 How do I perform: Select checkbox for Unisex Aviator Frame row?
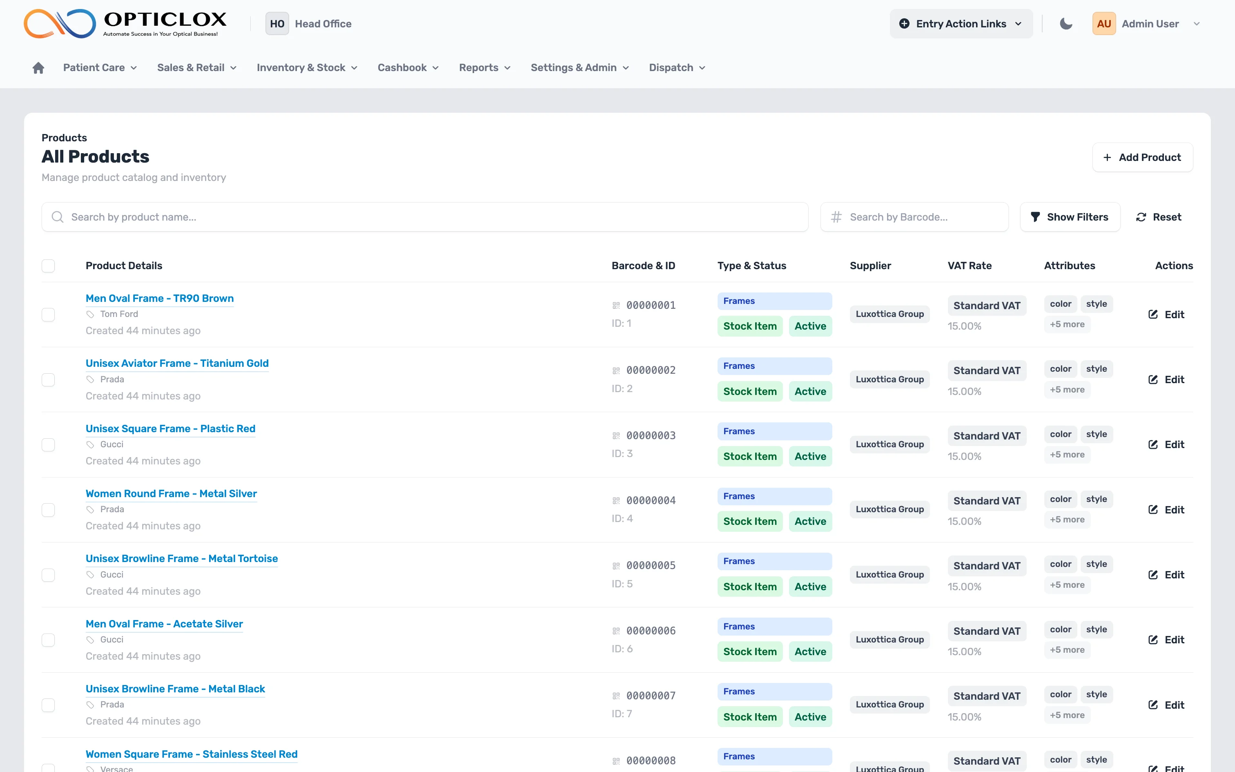coord(48,379)
